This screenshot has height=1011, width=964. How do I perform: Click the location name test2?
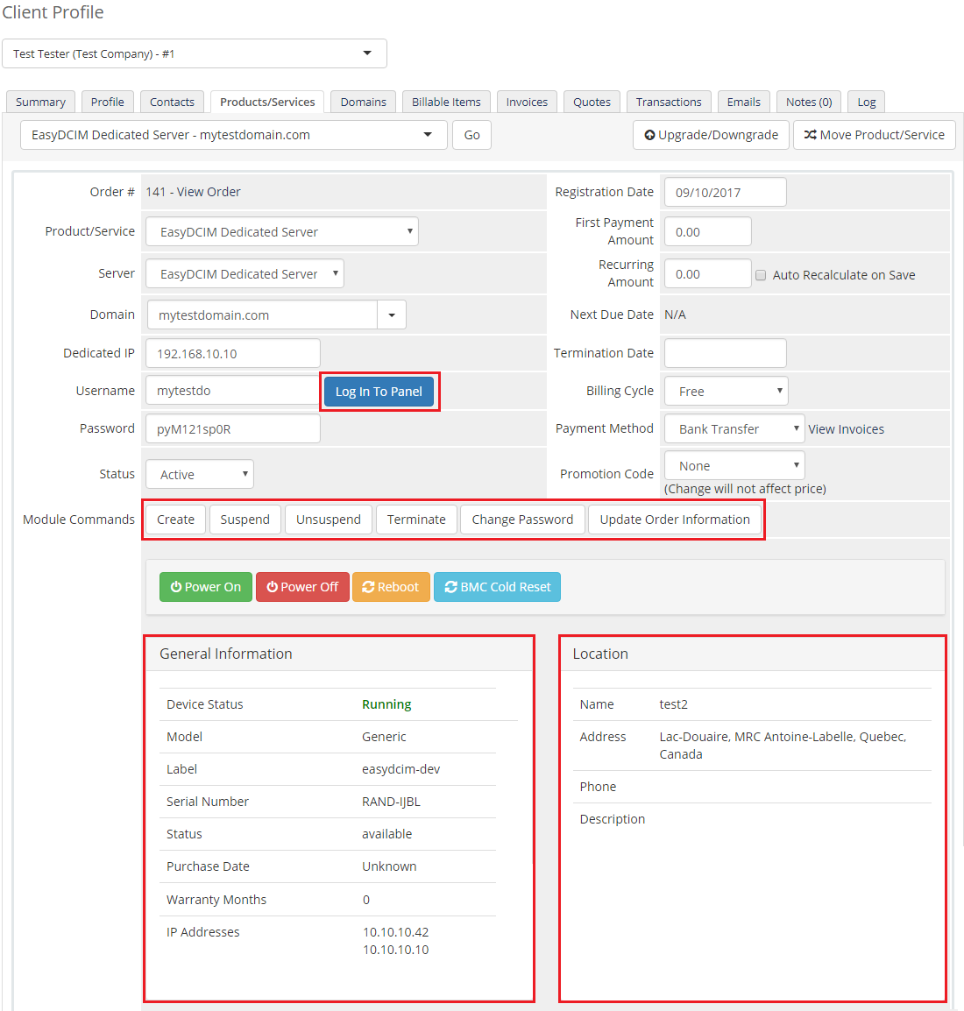673,704
